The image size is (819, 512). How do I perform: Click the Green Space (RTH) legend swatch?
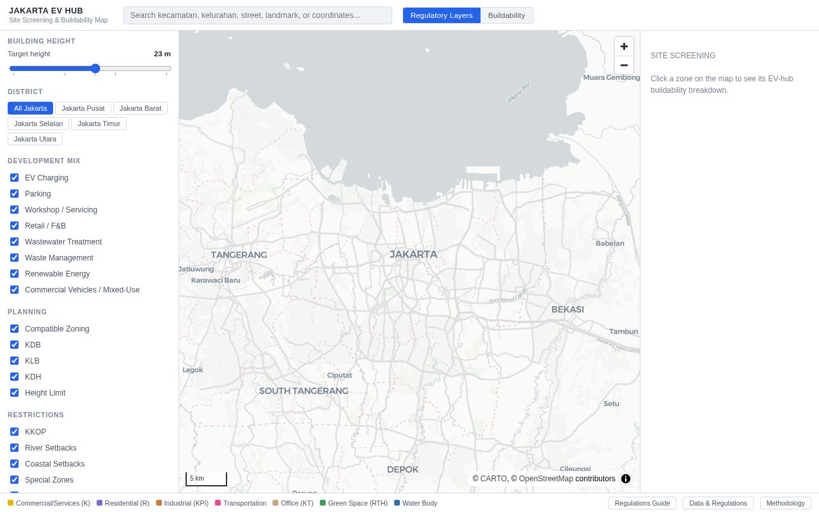[x=322, y=503]
